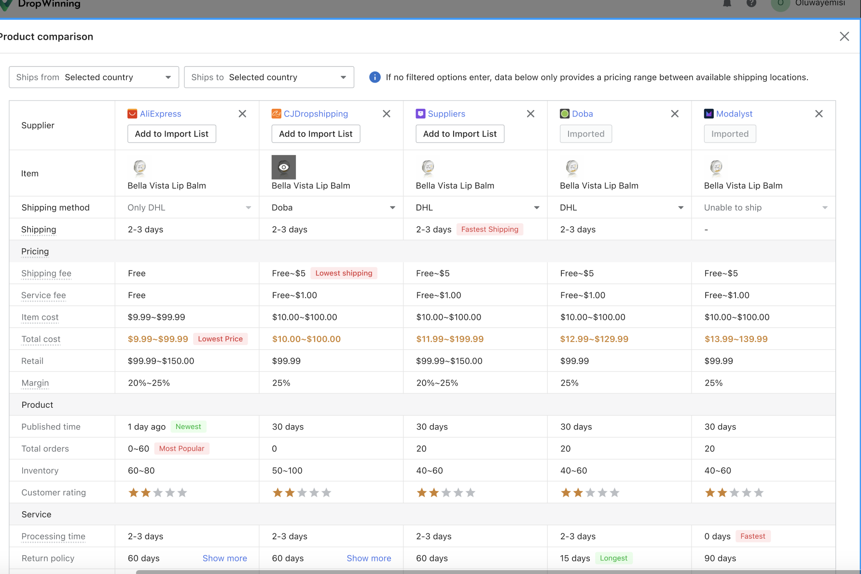
Task: Click the Longest return badge
Action: coord(613,558)
